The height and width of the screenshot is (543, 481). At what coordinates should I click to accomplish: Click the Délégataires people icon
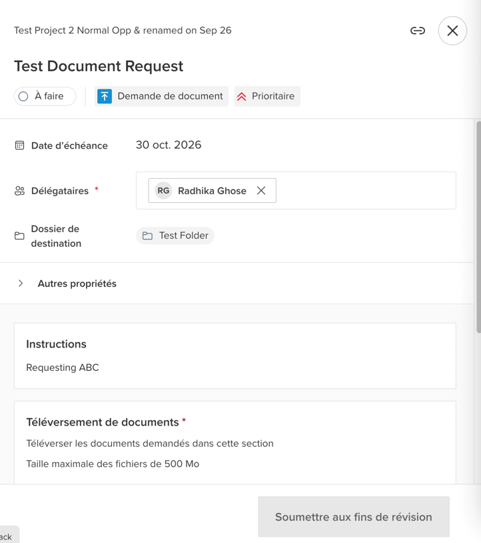[x=20, y=191]
